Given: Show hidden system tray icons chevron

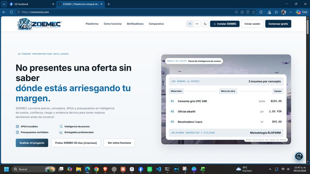Looking at the screenshot, I should 270,169.
